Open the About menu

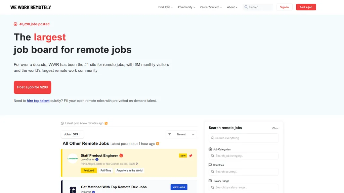pos(232,7)
